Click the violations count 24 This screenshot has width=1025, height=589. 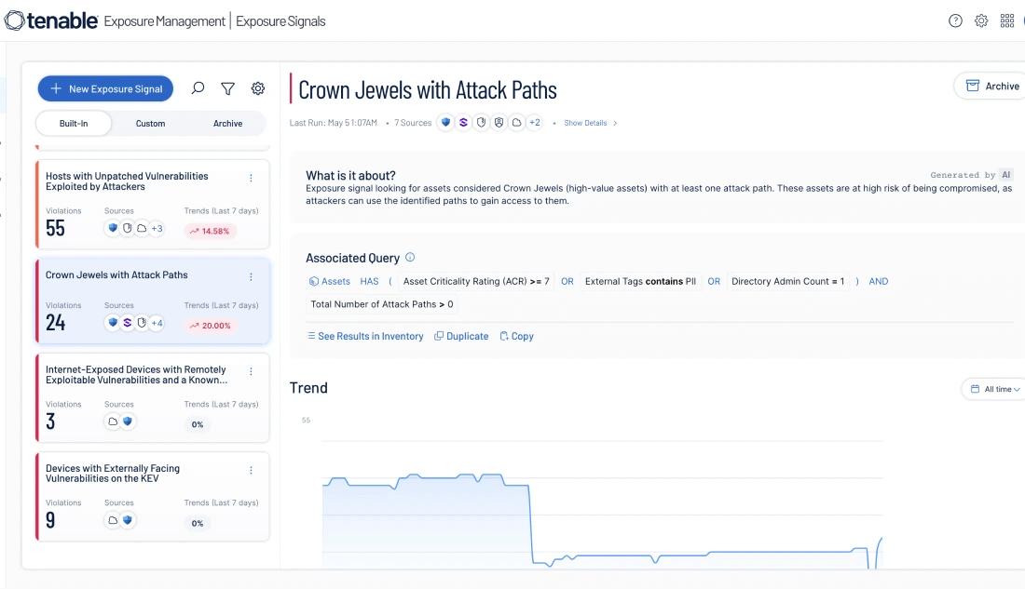pos(56,323)
